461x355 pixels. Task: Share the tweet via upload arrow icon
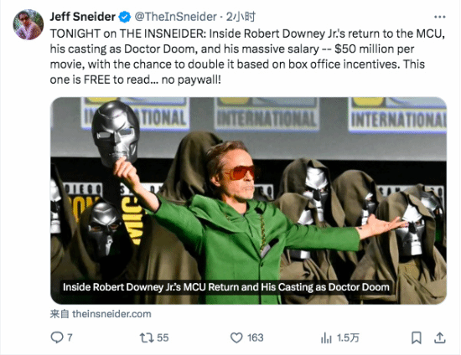click(x=440, y=337)
